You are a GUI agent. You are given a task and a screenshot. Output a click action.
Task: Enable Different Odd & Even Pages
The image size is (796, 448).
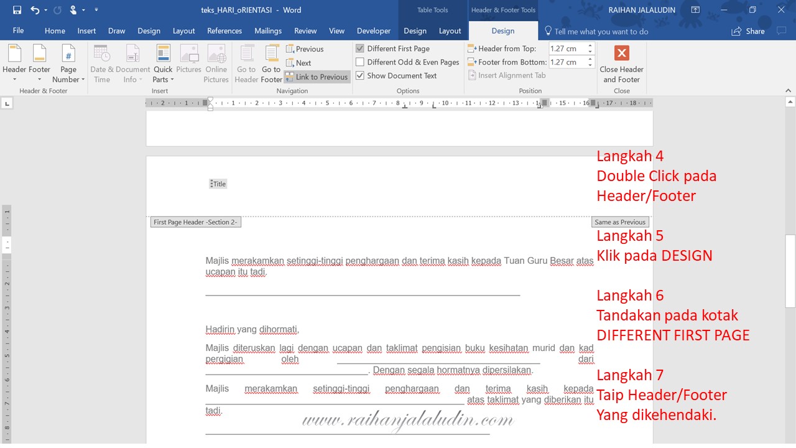coord(359,62)
